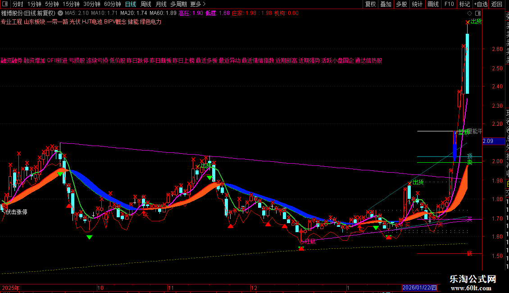Viewport: 509px width, 293px height.
Task: Click the 山东板块 sector tag
Action: coord(34,22)
